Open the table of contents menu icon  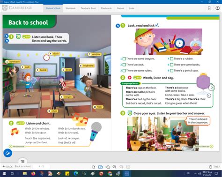[x=22, y=161]
